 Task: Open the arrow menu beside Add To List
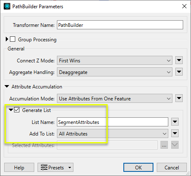pyautogui.click(x=175, y=133)
